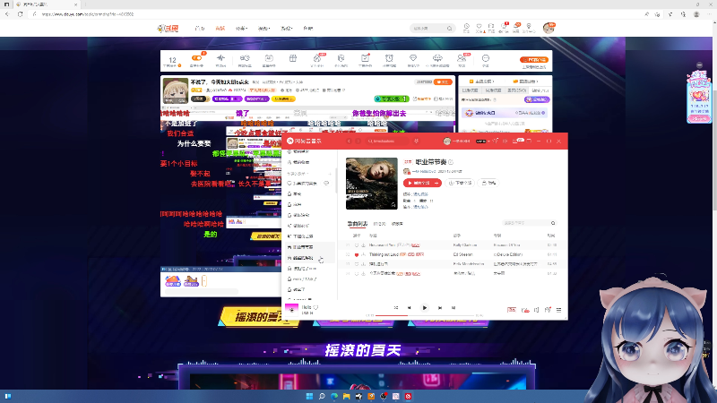Like the third song in the playlist
This screenshot has height=403, width=717.
click(357, 264)
